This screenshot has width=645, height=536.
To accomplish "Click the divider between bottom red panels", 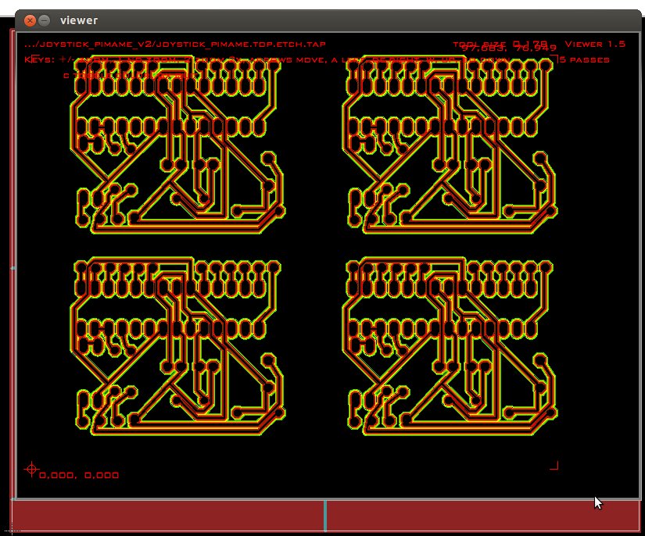I will [x=324, y=516].
